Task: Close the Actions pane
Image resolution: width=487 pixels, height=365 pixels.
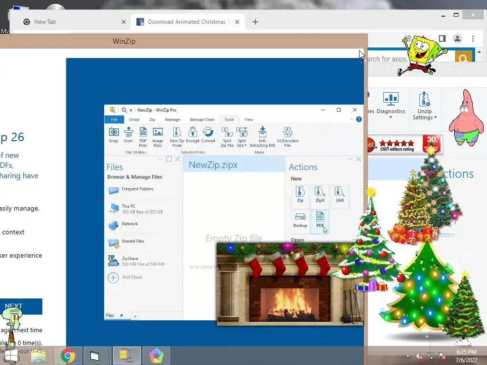Action: pyautogui.click(x=359, y=159)
